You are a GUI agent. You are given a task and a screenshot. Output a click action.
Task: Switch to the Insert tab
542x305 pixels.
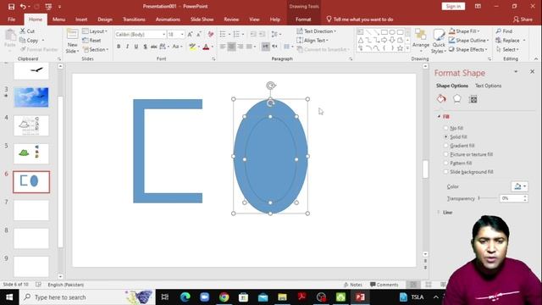pos(81,19)
